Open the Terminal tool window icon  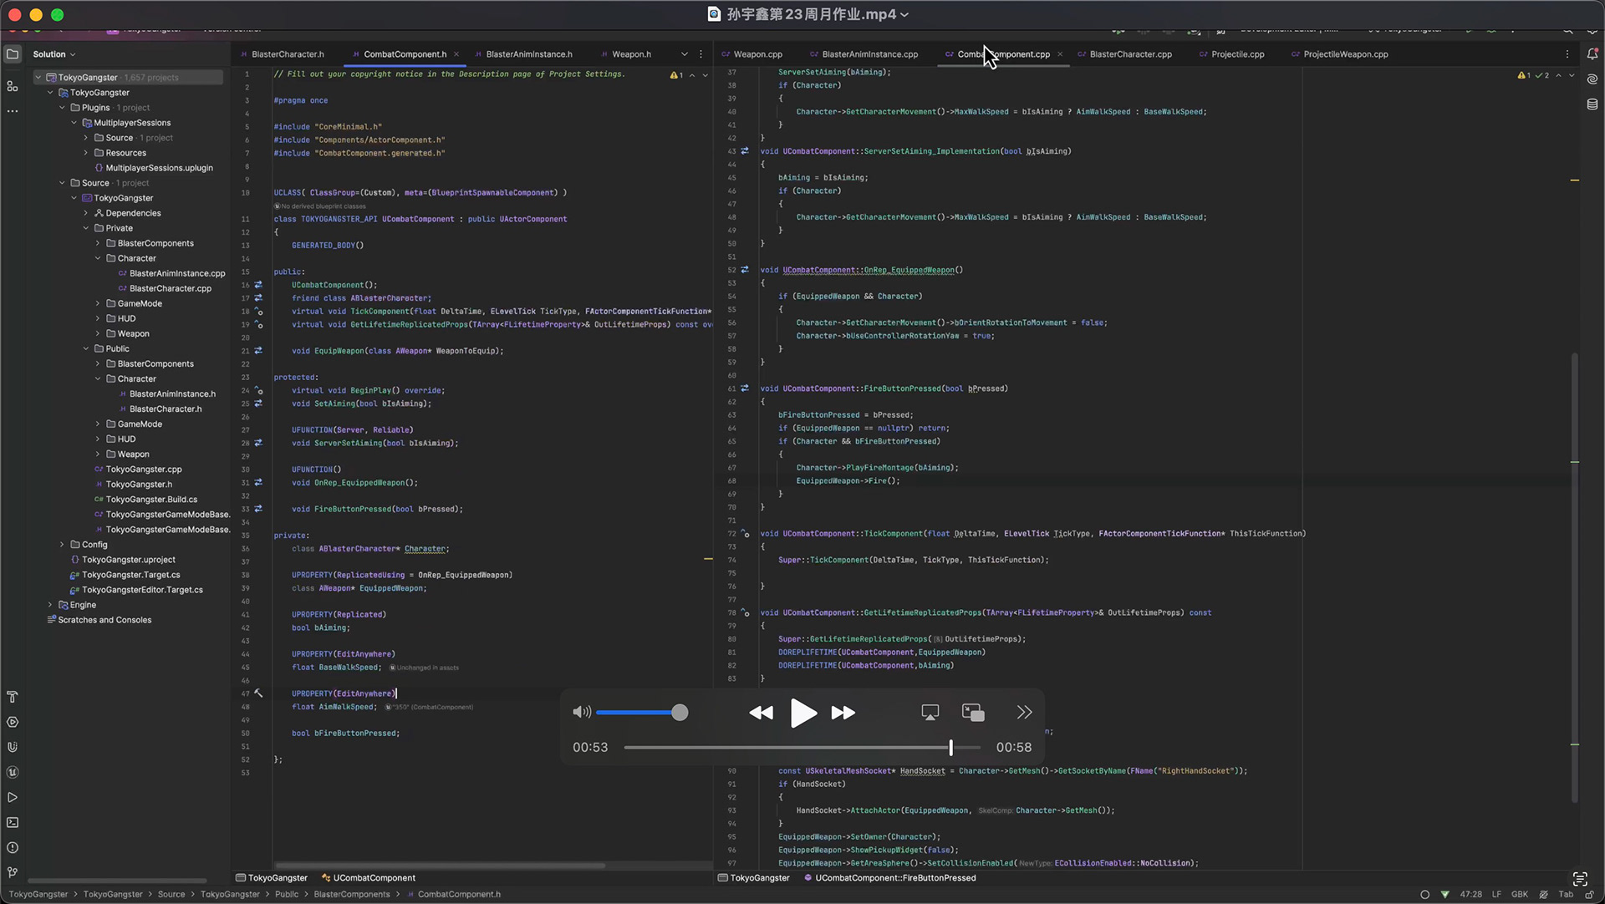13,822
